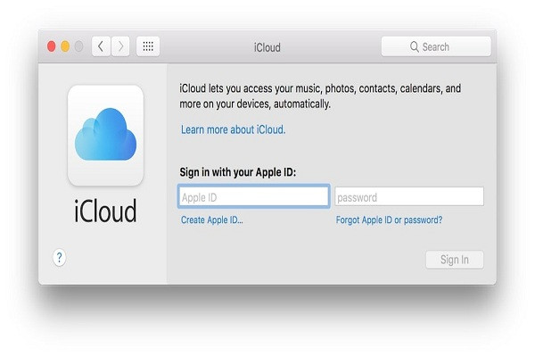The width and height of the screenshot is (535, 357).
Task: Close the iCloud window with the red button
Action: click(52, 46)
